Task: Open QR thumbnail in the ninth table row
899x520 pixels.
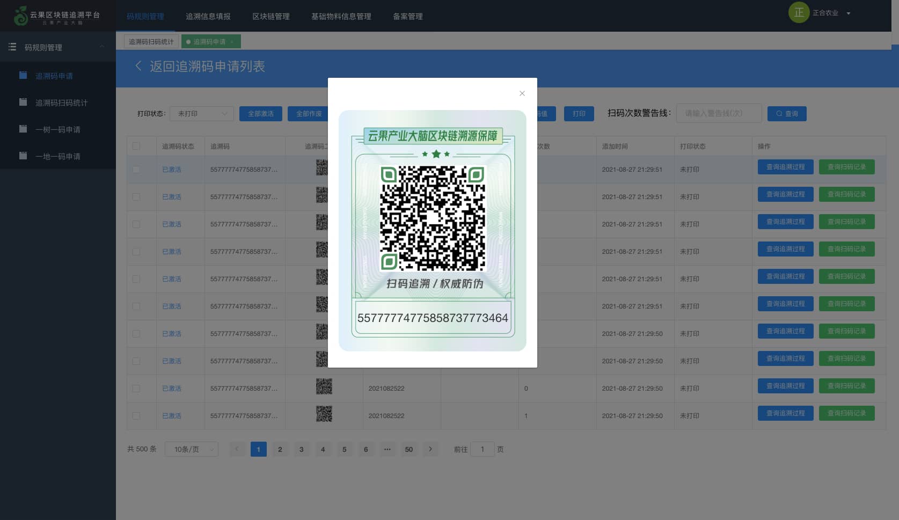Action: pos(324,386)
